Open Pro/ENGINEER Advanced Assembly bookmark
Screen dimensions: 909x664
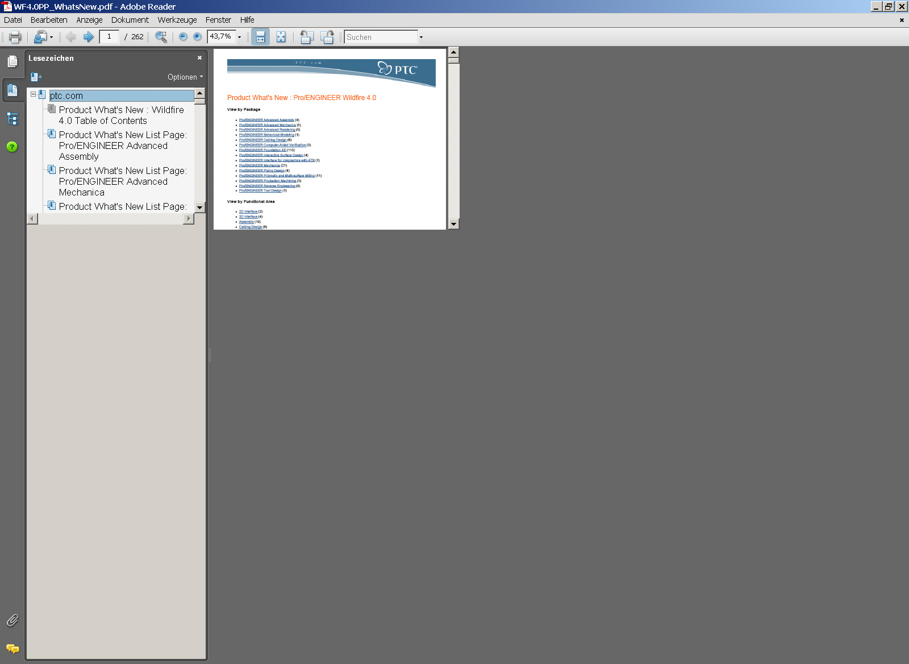tap(123, 146)
